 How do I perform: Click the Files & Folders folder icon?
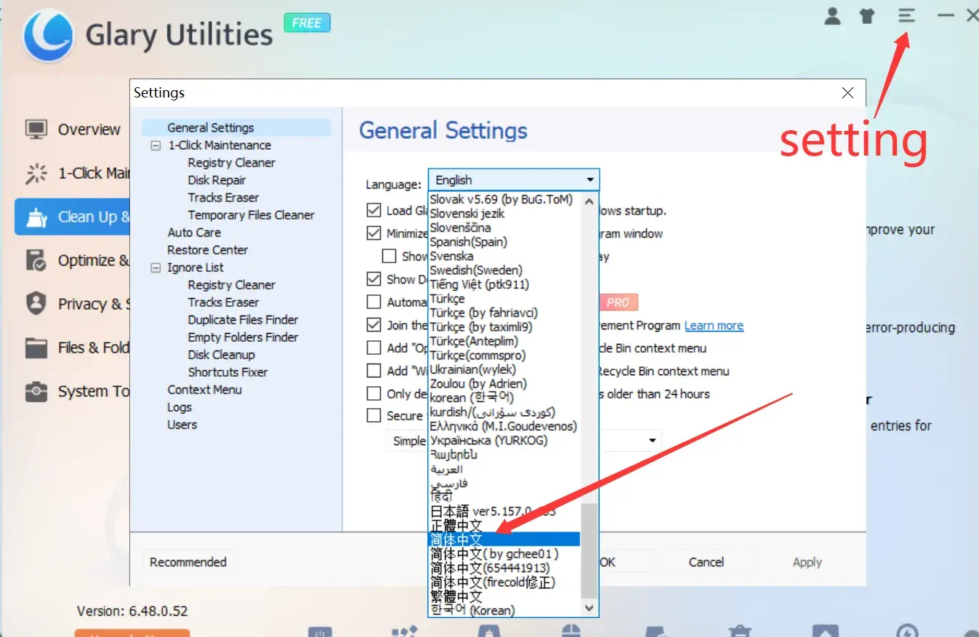tap(36, 348)
